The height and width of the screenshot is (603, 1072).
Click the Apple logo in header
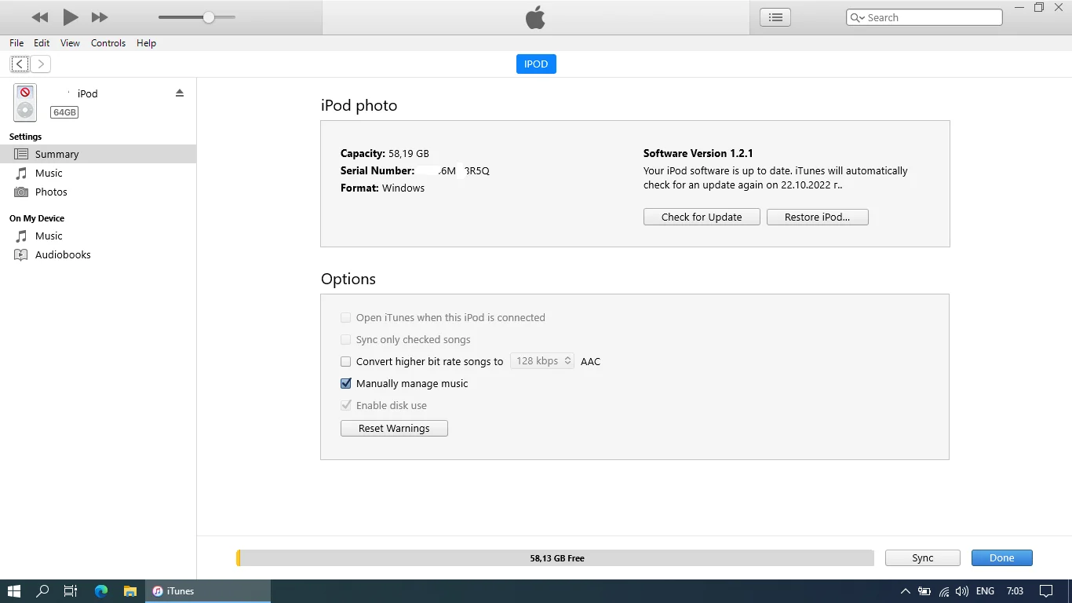(535, 17)
